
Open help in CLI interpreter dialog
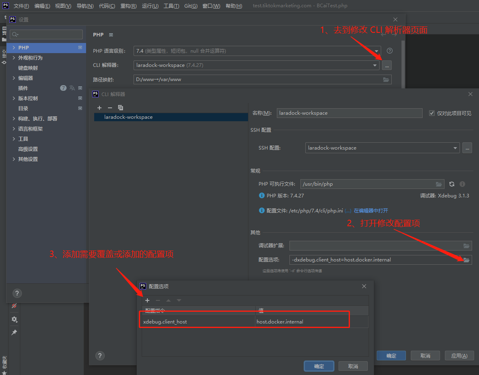coord(100,356)
